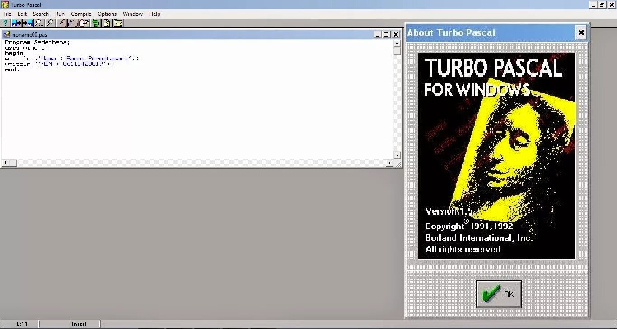
Task: Click the horizontal scrollbar thumb in editor
Action: coord(13,163)
